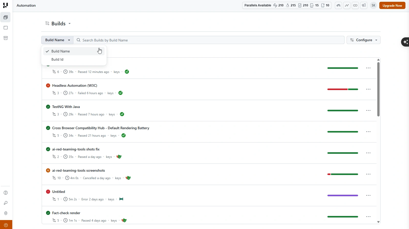Toggle the Build Name filter dropdown
The image size is (409, 229).
point(57,40)
